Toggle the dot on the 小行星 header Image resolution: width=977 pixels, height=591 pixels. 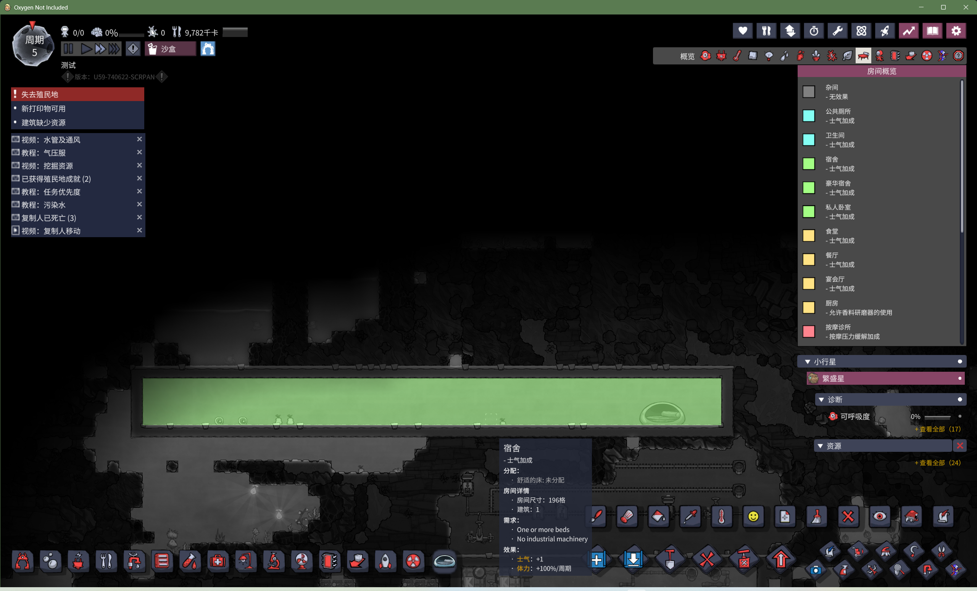959,361
